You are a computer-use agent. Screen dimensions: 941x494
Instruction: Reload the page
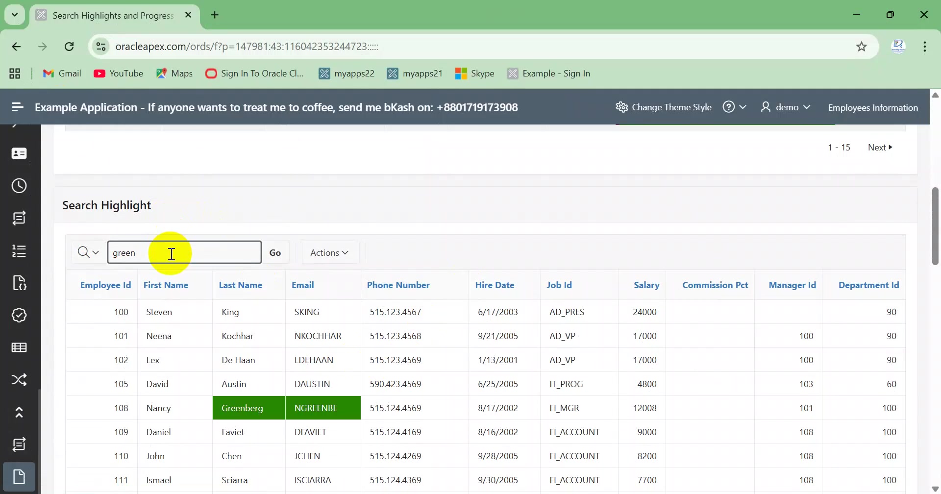pyautogui.click(x=69, y=47)
